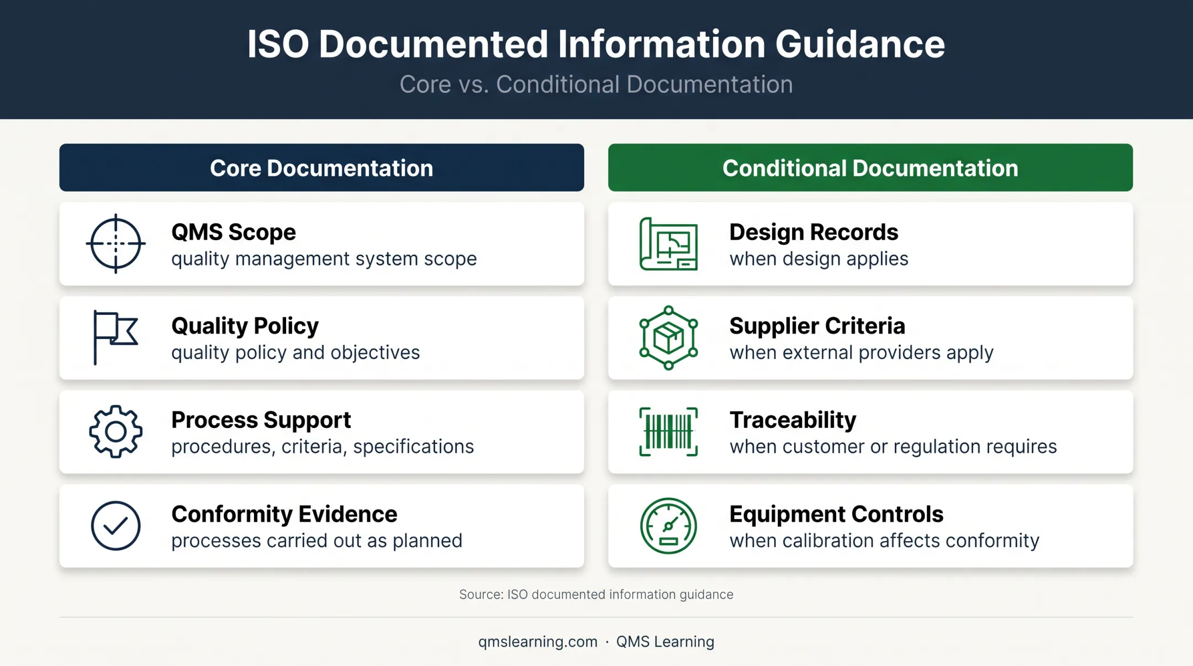
Task: Click the main title ISO Documented Information Guidance
Action: [x=596, y=44]
